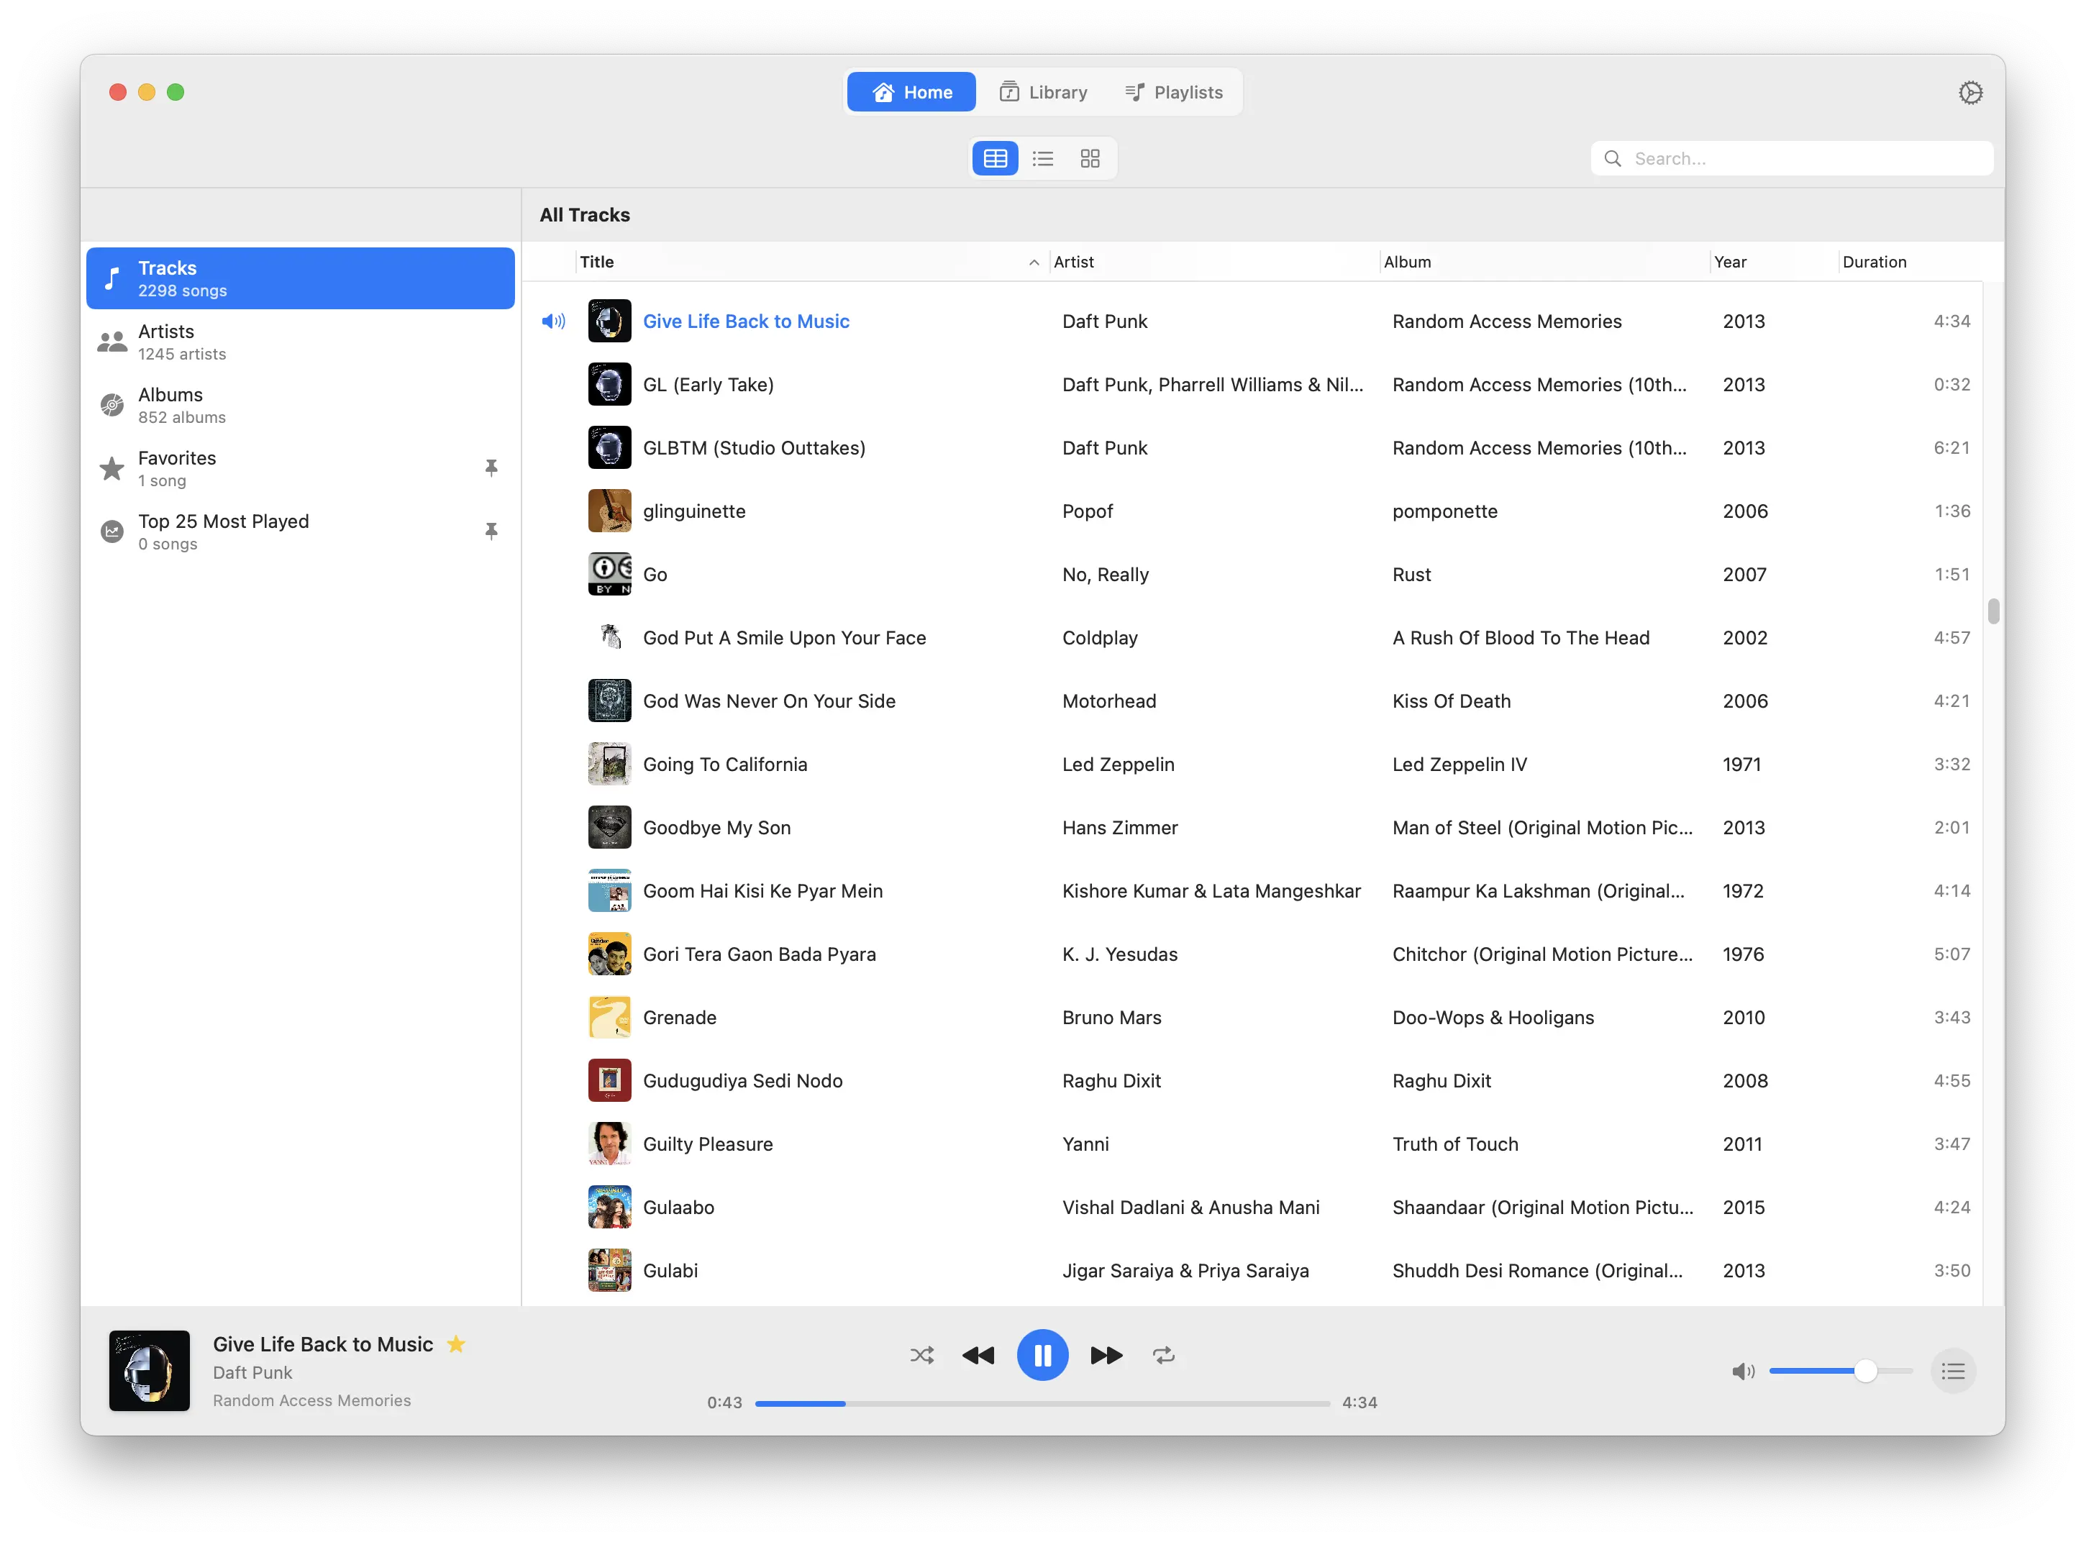Skip to previous track
Screen dimensions: 2086x1542
point(978,1355)
